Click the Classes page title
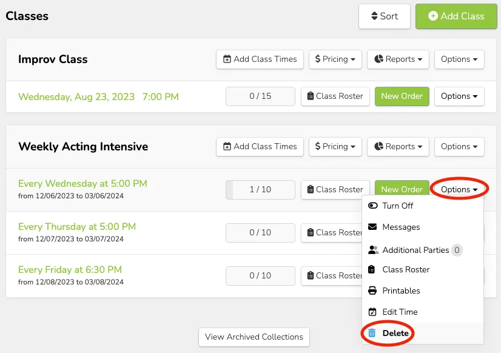501x353 pixels. (x=27, y=16)
